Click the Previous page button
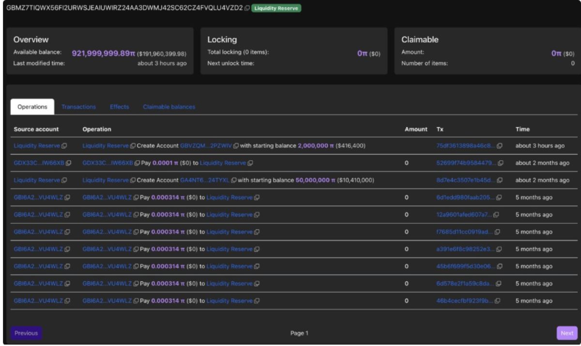The image size is (581, 346). point(26,333)
